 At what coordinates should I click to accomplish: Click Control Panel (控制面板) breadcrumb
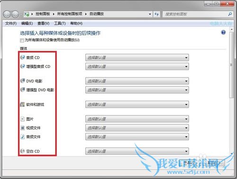click(43, 14)
